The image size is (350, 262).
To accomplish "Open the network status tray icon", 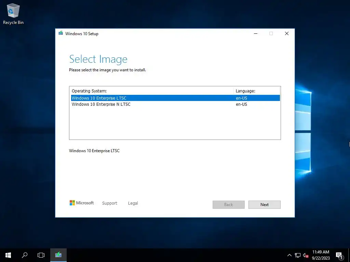I will coord(298,255).
